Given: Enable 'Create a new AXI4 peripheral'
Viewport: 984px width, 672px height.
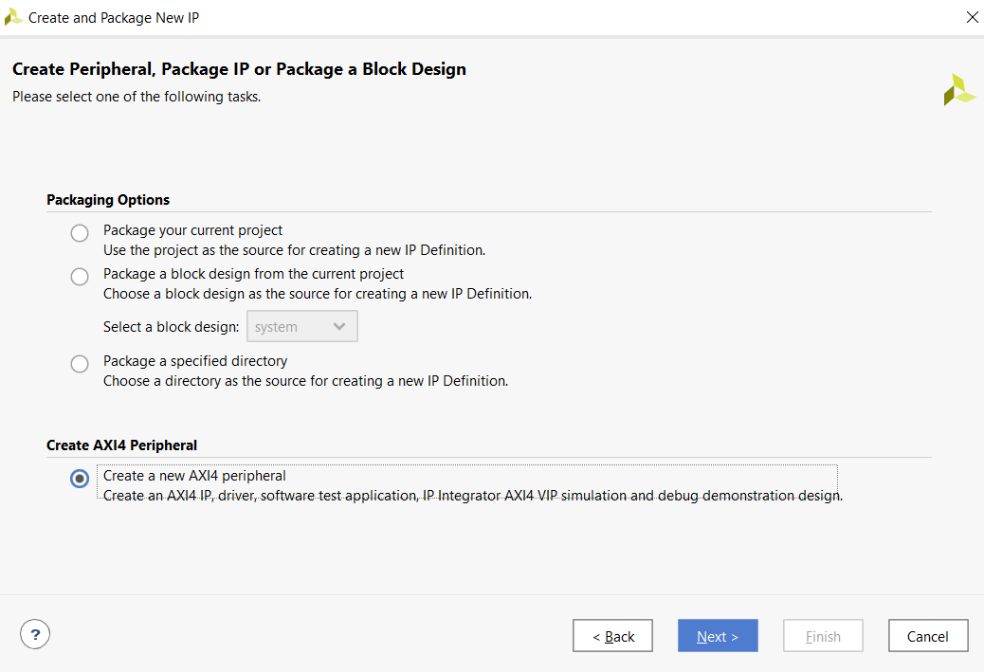Looking at the screenshot, I should click(80, 479).
